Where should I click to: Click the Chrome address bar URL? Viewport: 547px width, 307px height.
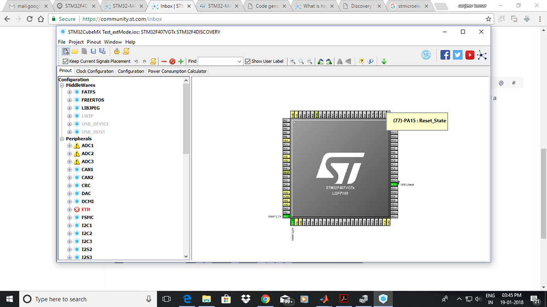pos(122,19)
